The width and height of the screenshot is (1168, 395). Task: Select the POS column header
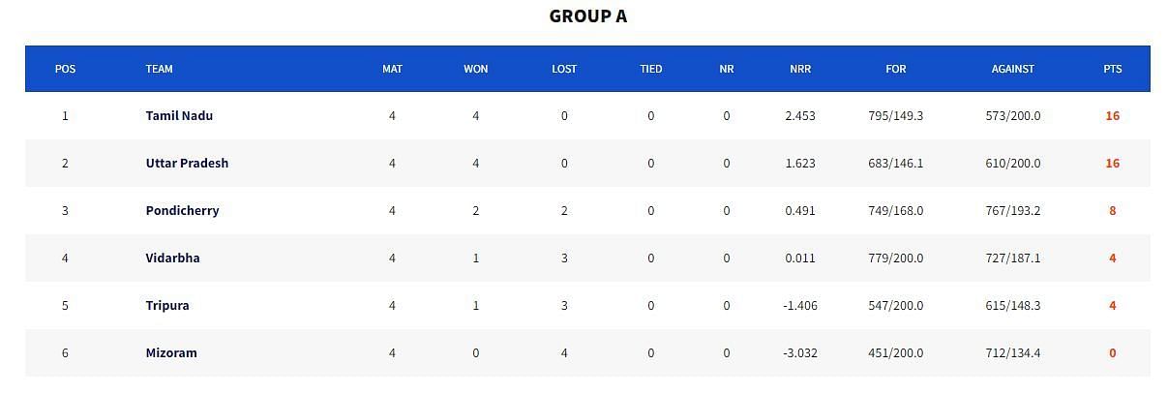pyautogui.click(x=65, y=69)
